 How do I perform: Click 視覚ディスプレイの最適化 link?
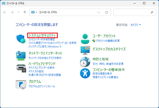click(x=106, y=77)
